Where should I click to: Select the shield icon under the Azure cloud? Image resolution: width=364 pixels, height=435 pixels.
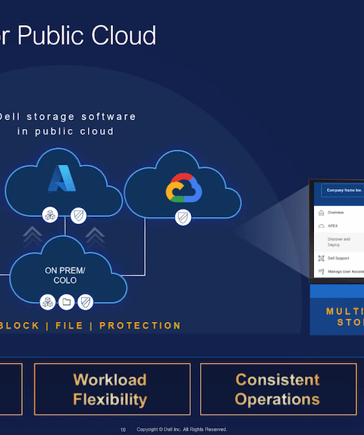(79, 216)
